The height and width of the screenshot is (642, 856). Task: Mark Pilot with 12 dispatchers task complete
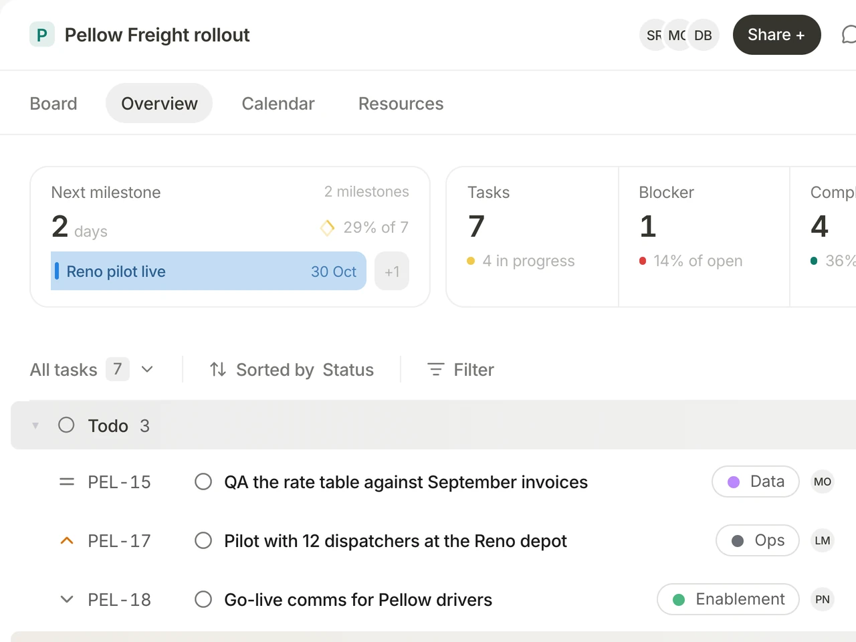[x=203, y=540]
